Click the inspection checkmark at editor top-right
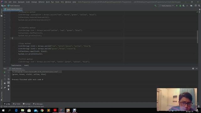201x113 pixels. (x=197, y=12)
